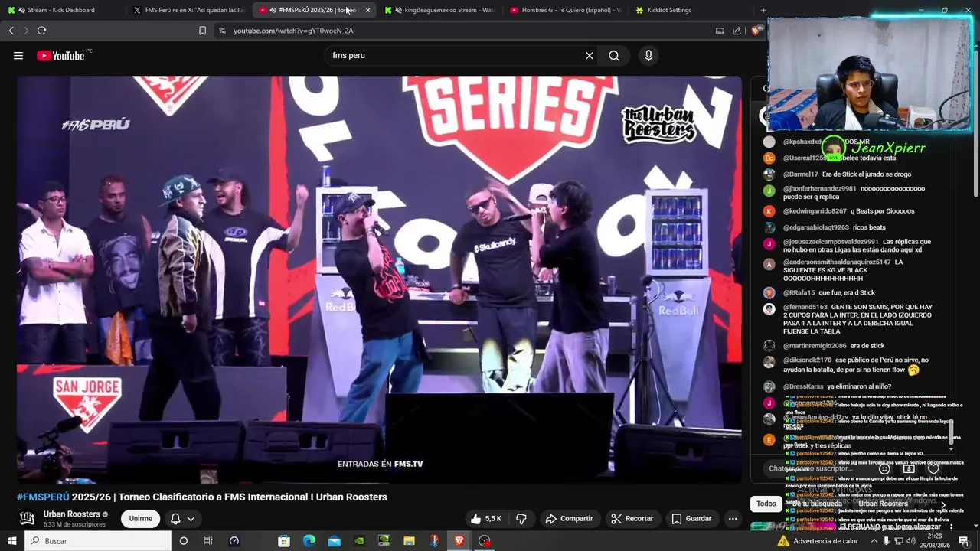Open the three-dot more actions menu
980x551 pixels.
pyautogui.click(x=733, y=519)
